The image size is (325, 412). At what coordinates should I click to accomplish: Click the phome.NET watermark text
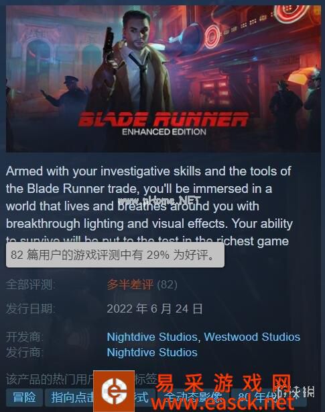pyautogui.click(x=160, y=200)
